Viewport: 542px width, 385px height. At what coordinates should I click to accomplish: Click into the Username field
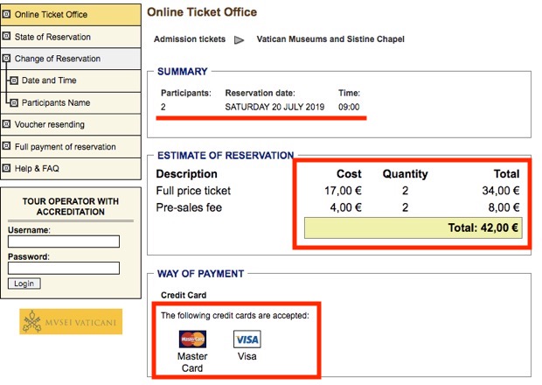coord(63,241)
